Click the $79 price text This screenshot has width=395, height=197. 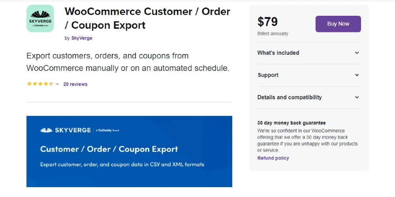[267, 22]
